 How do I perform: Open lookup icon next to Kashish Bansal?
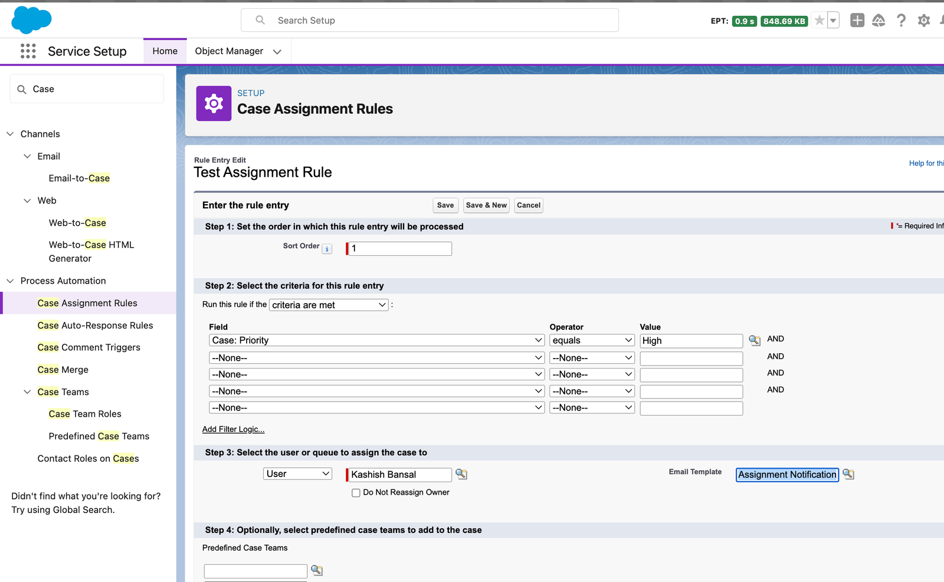[461, 474]
